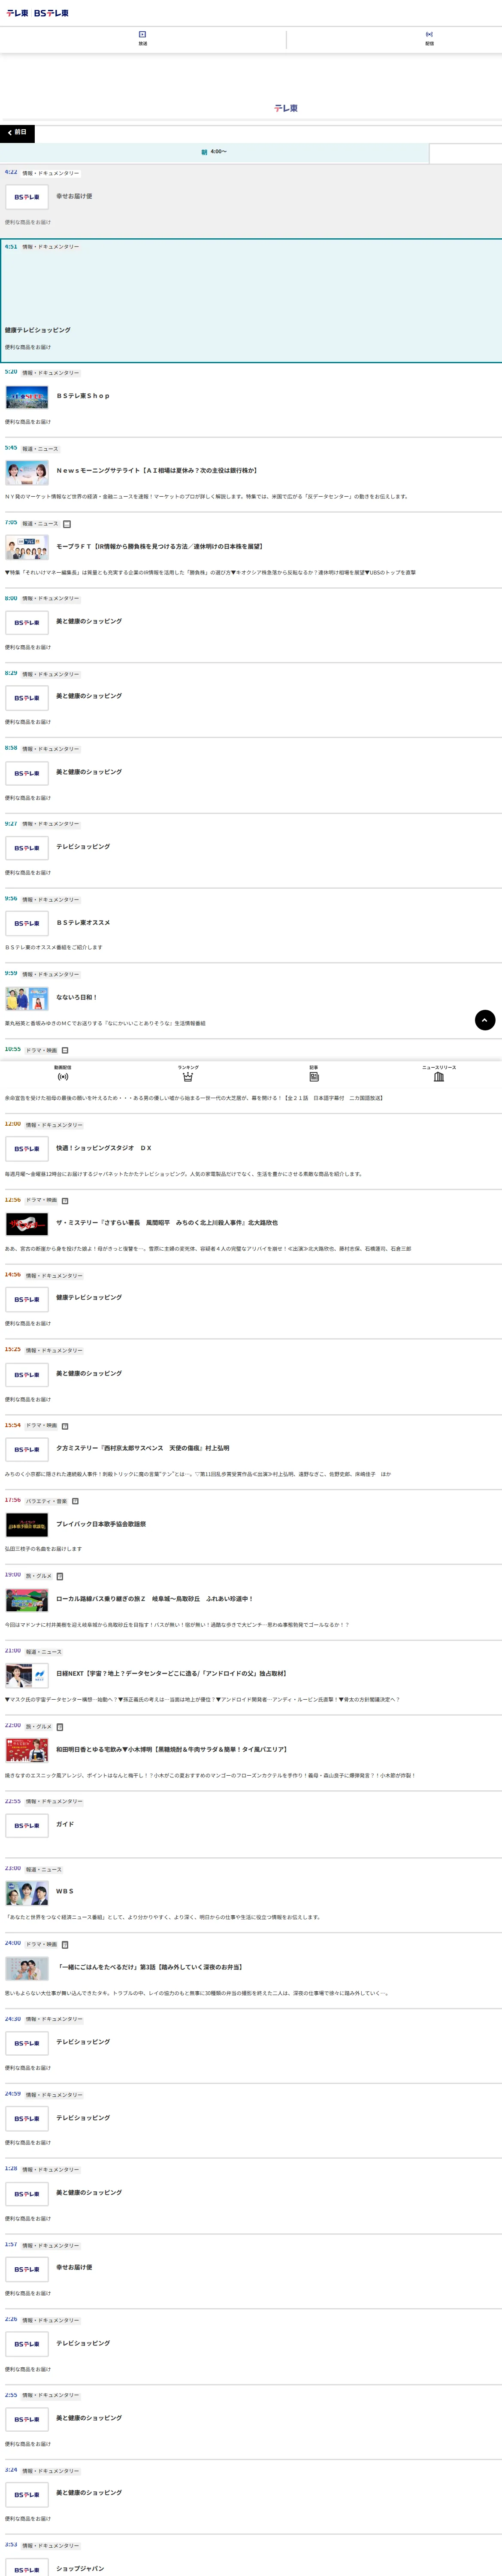Image resolution: width=502 pixels, height=2576 pixels.
Task: Open the 健康テレビショッピング program at 4:51
Action: (38, 330)
